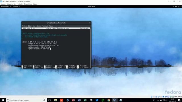
Task: Open terminal window Terminal menu
Action: (x=45, y=26)
